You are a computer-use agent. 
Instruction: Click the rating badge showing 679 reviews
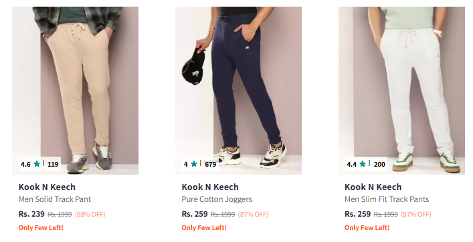(x=200, y=164)
